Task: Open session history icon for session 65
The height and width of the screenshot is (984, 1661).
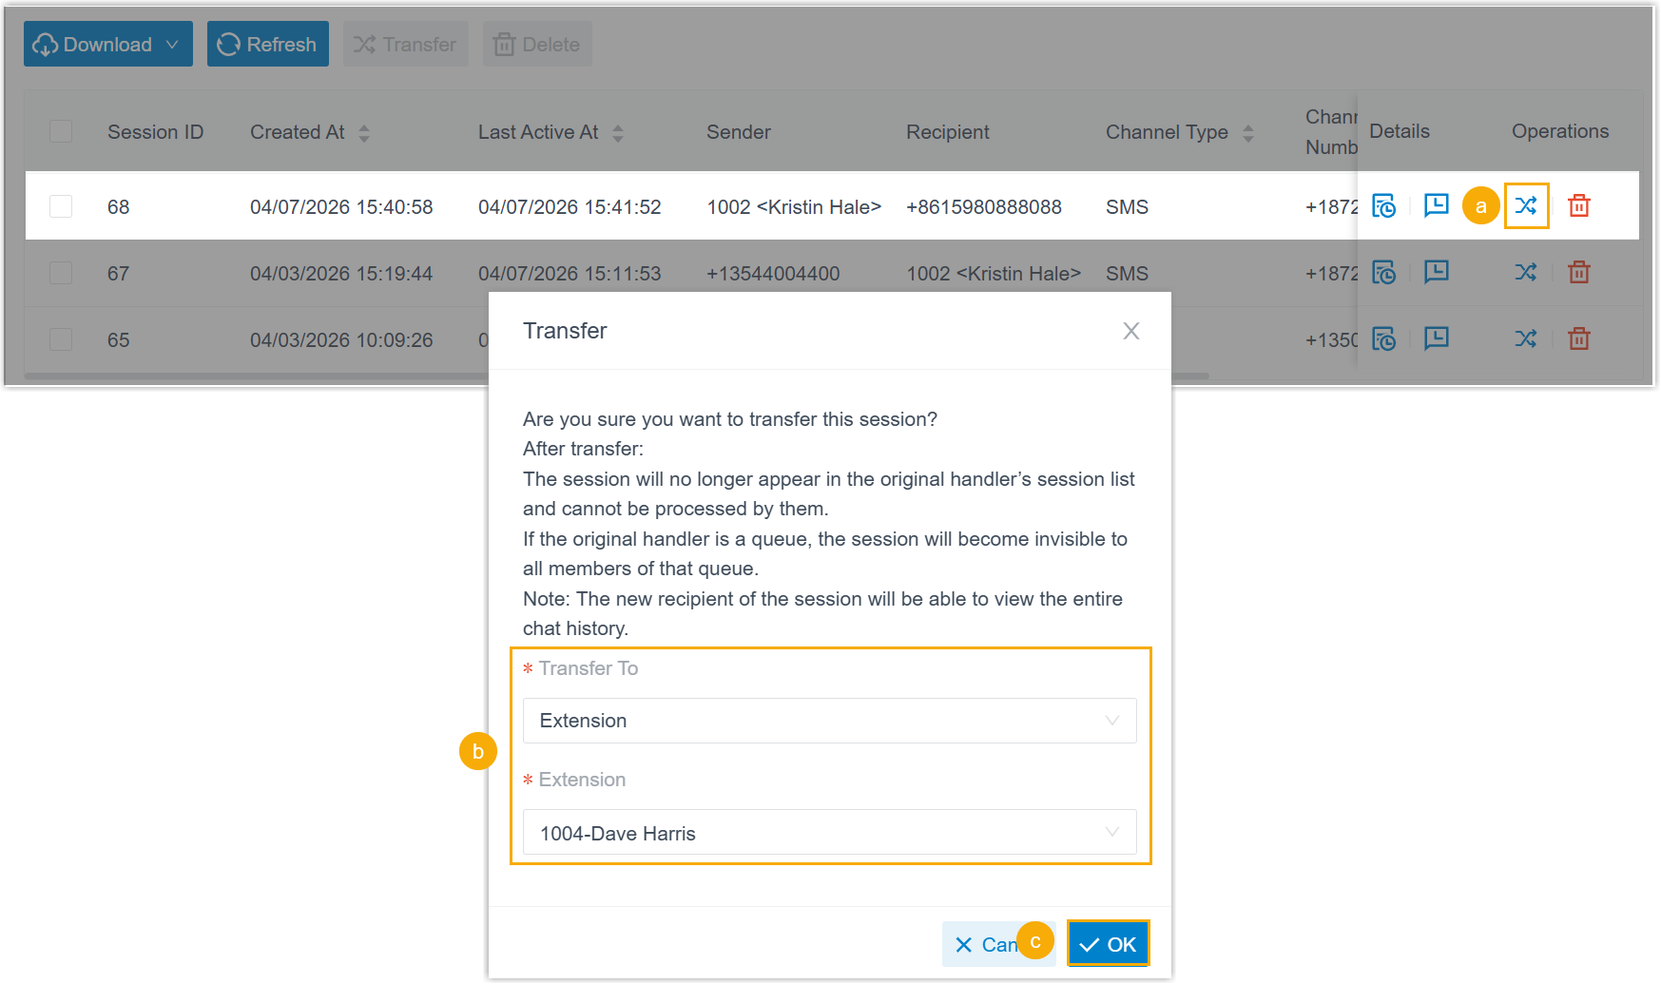Action: coord(1383,339)
